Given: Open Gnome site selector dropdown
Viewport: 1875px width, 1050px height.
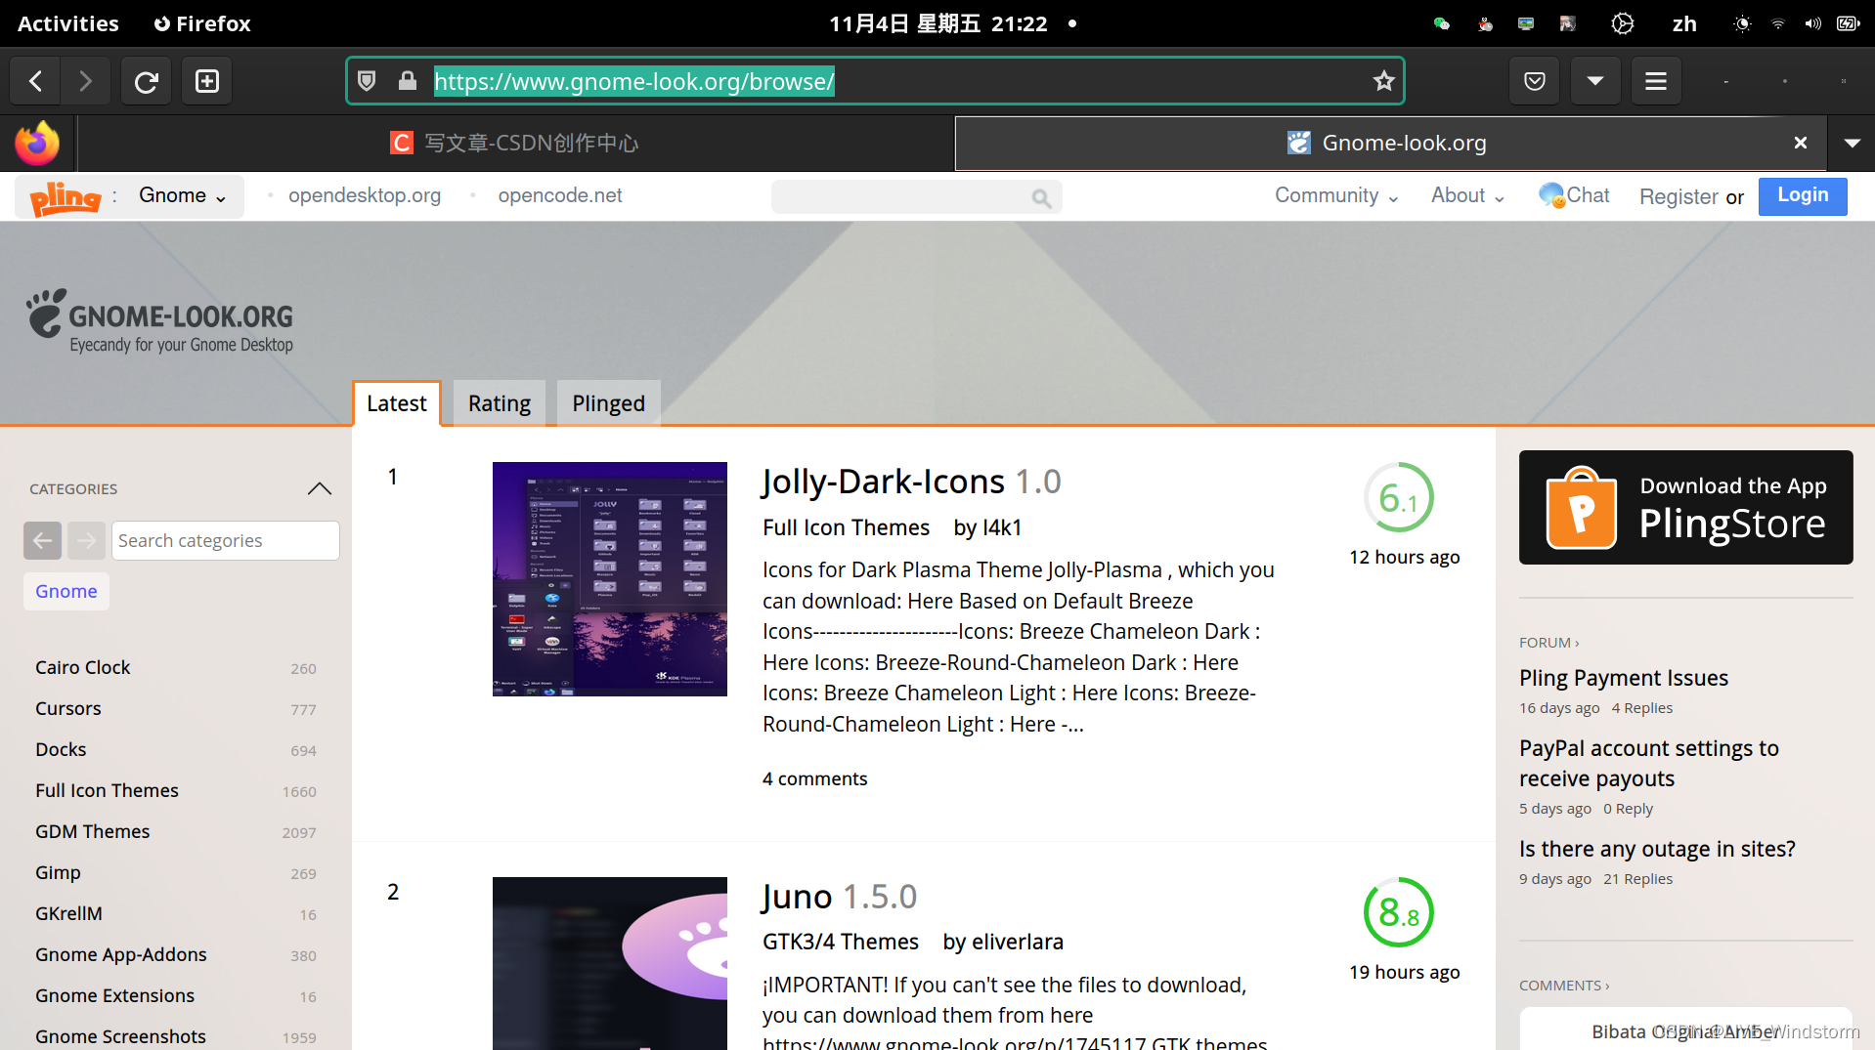Looking at the screenshot, I should pyautogui.click(x=182, y=195).
